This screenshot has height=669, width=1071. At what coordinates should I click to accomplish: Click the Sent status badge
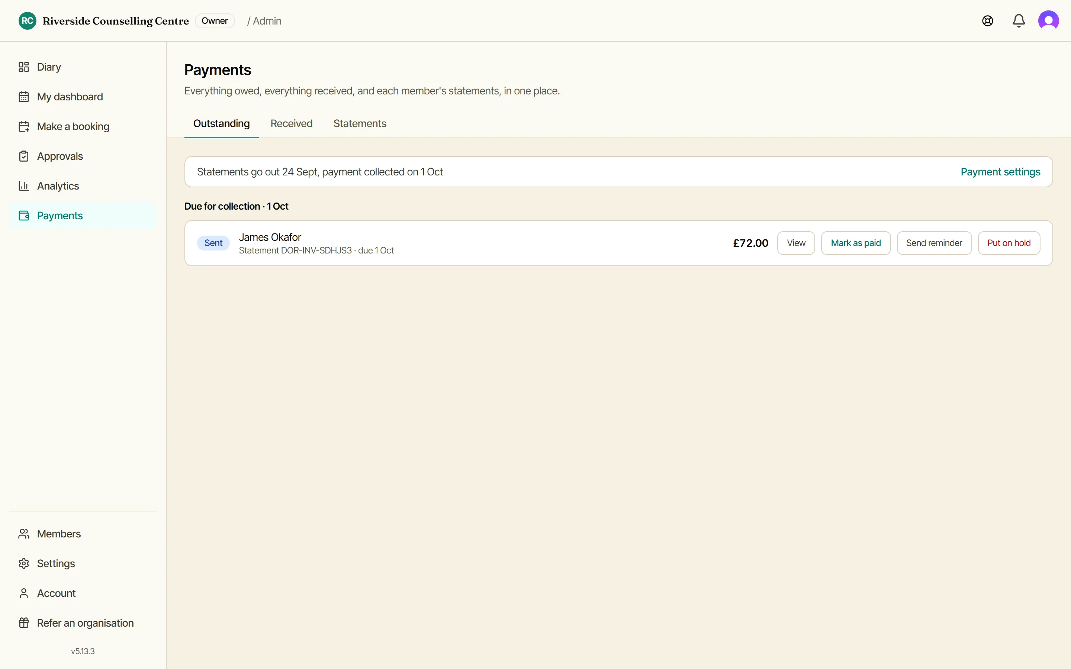(213, 243)
